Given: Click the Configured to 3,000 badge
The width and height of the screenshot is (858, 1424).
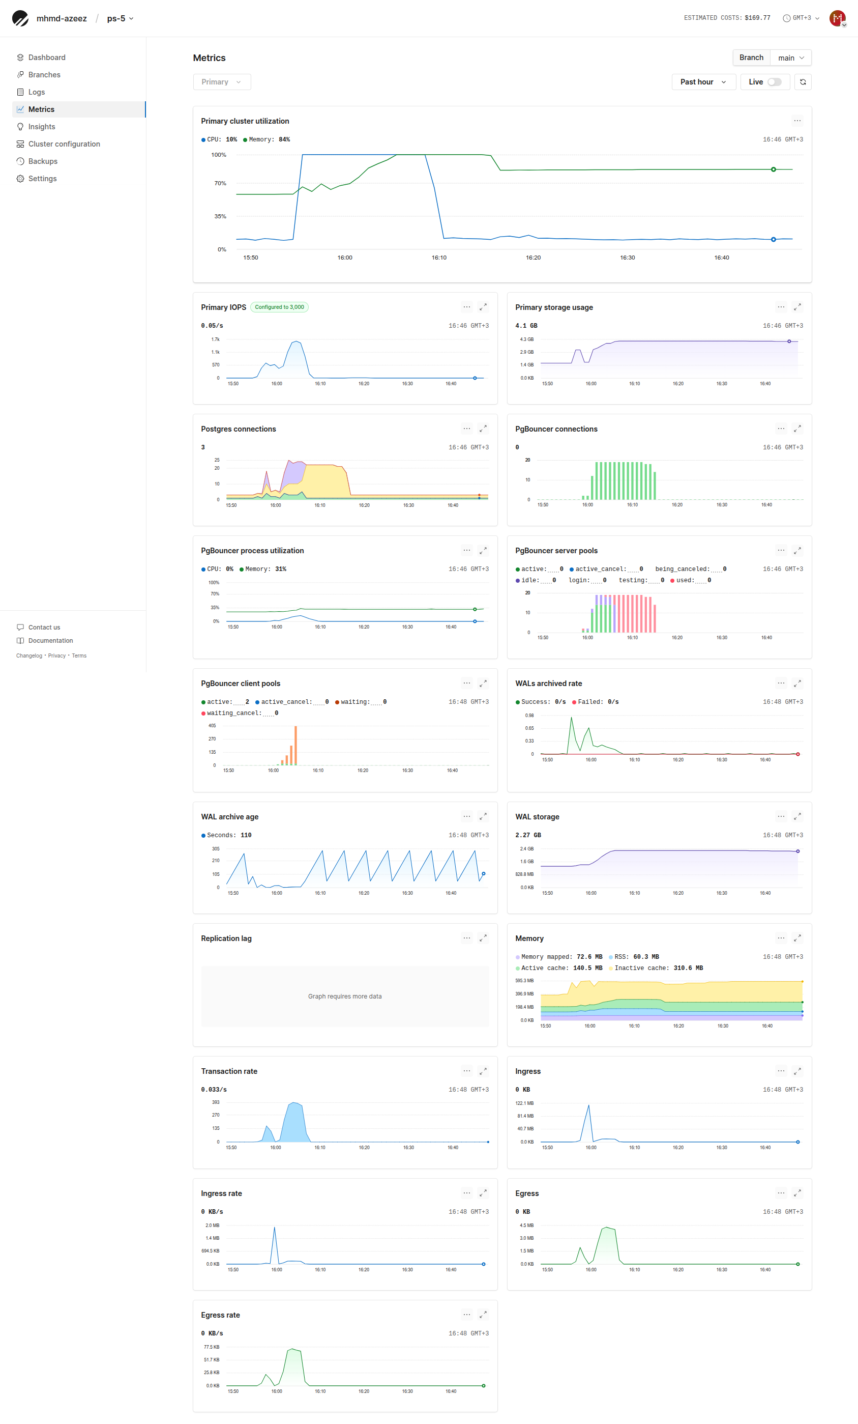Looking at the screenshot, I should [279, 307].
